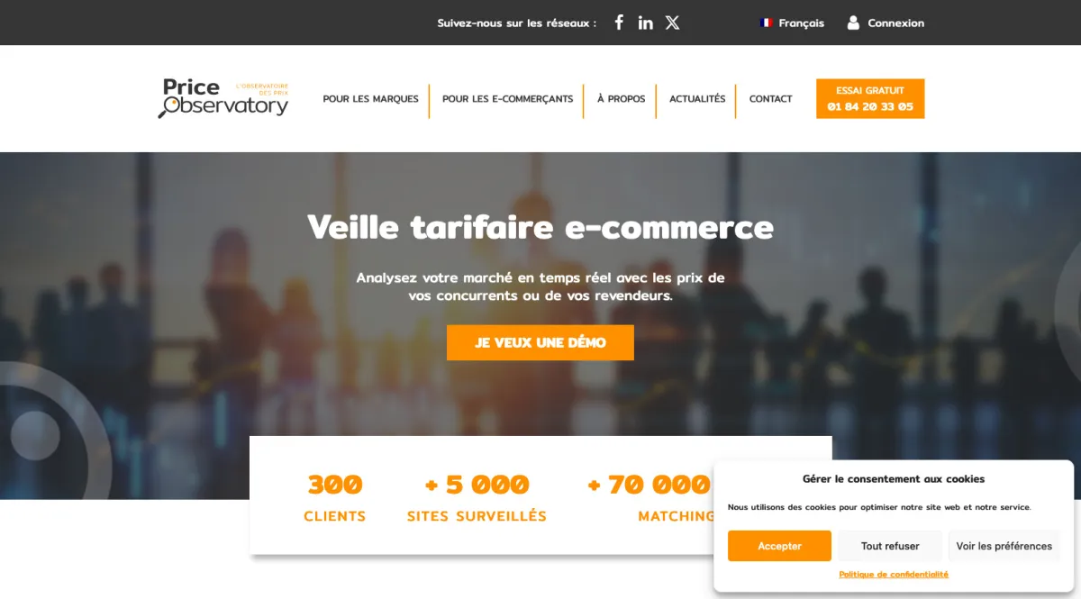Go to the Actualités page
The width and height of the screenshot is (1081, 599).
(x=697, y=99)
